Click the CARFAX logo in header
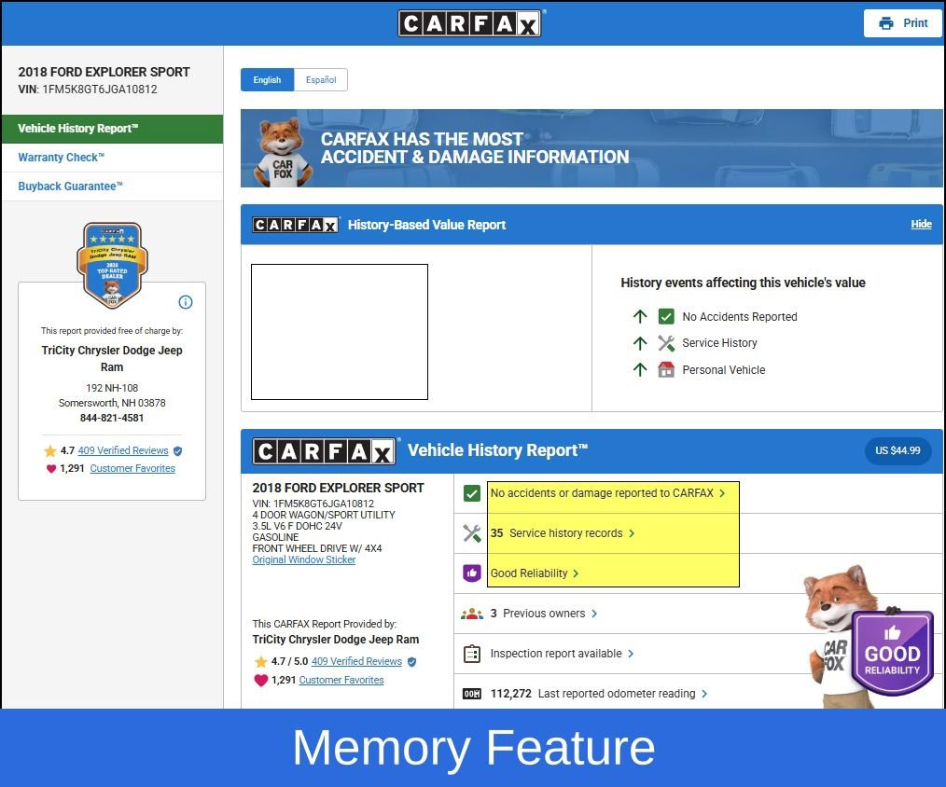This screenshot has width=946, height=787. (470, 23)
